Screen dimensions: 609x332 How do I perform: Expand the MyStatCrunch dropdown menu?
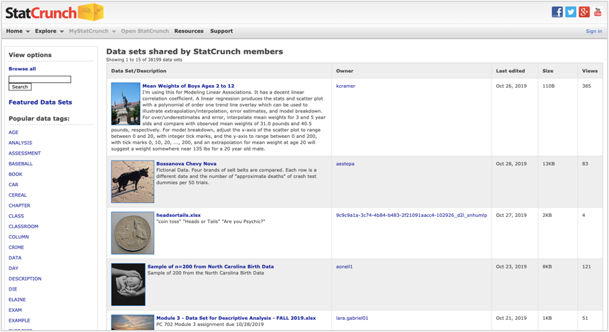[92, 31]
